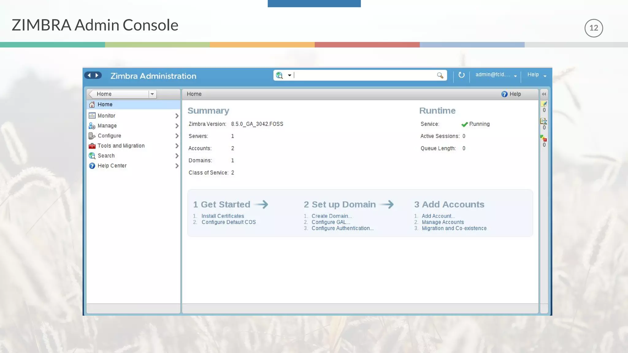Open the admin@fcld account dropdown
628x353 pixels.
[496, 75]
